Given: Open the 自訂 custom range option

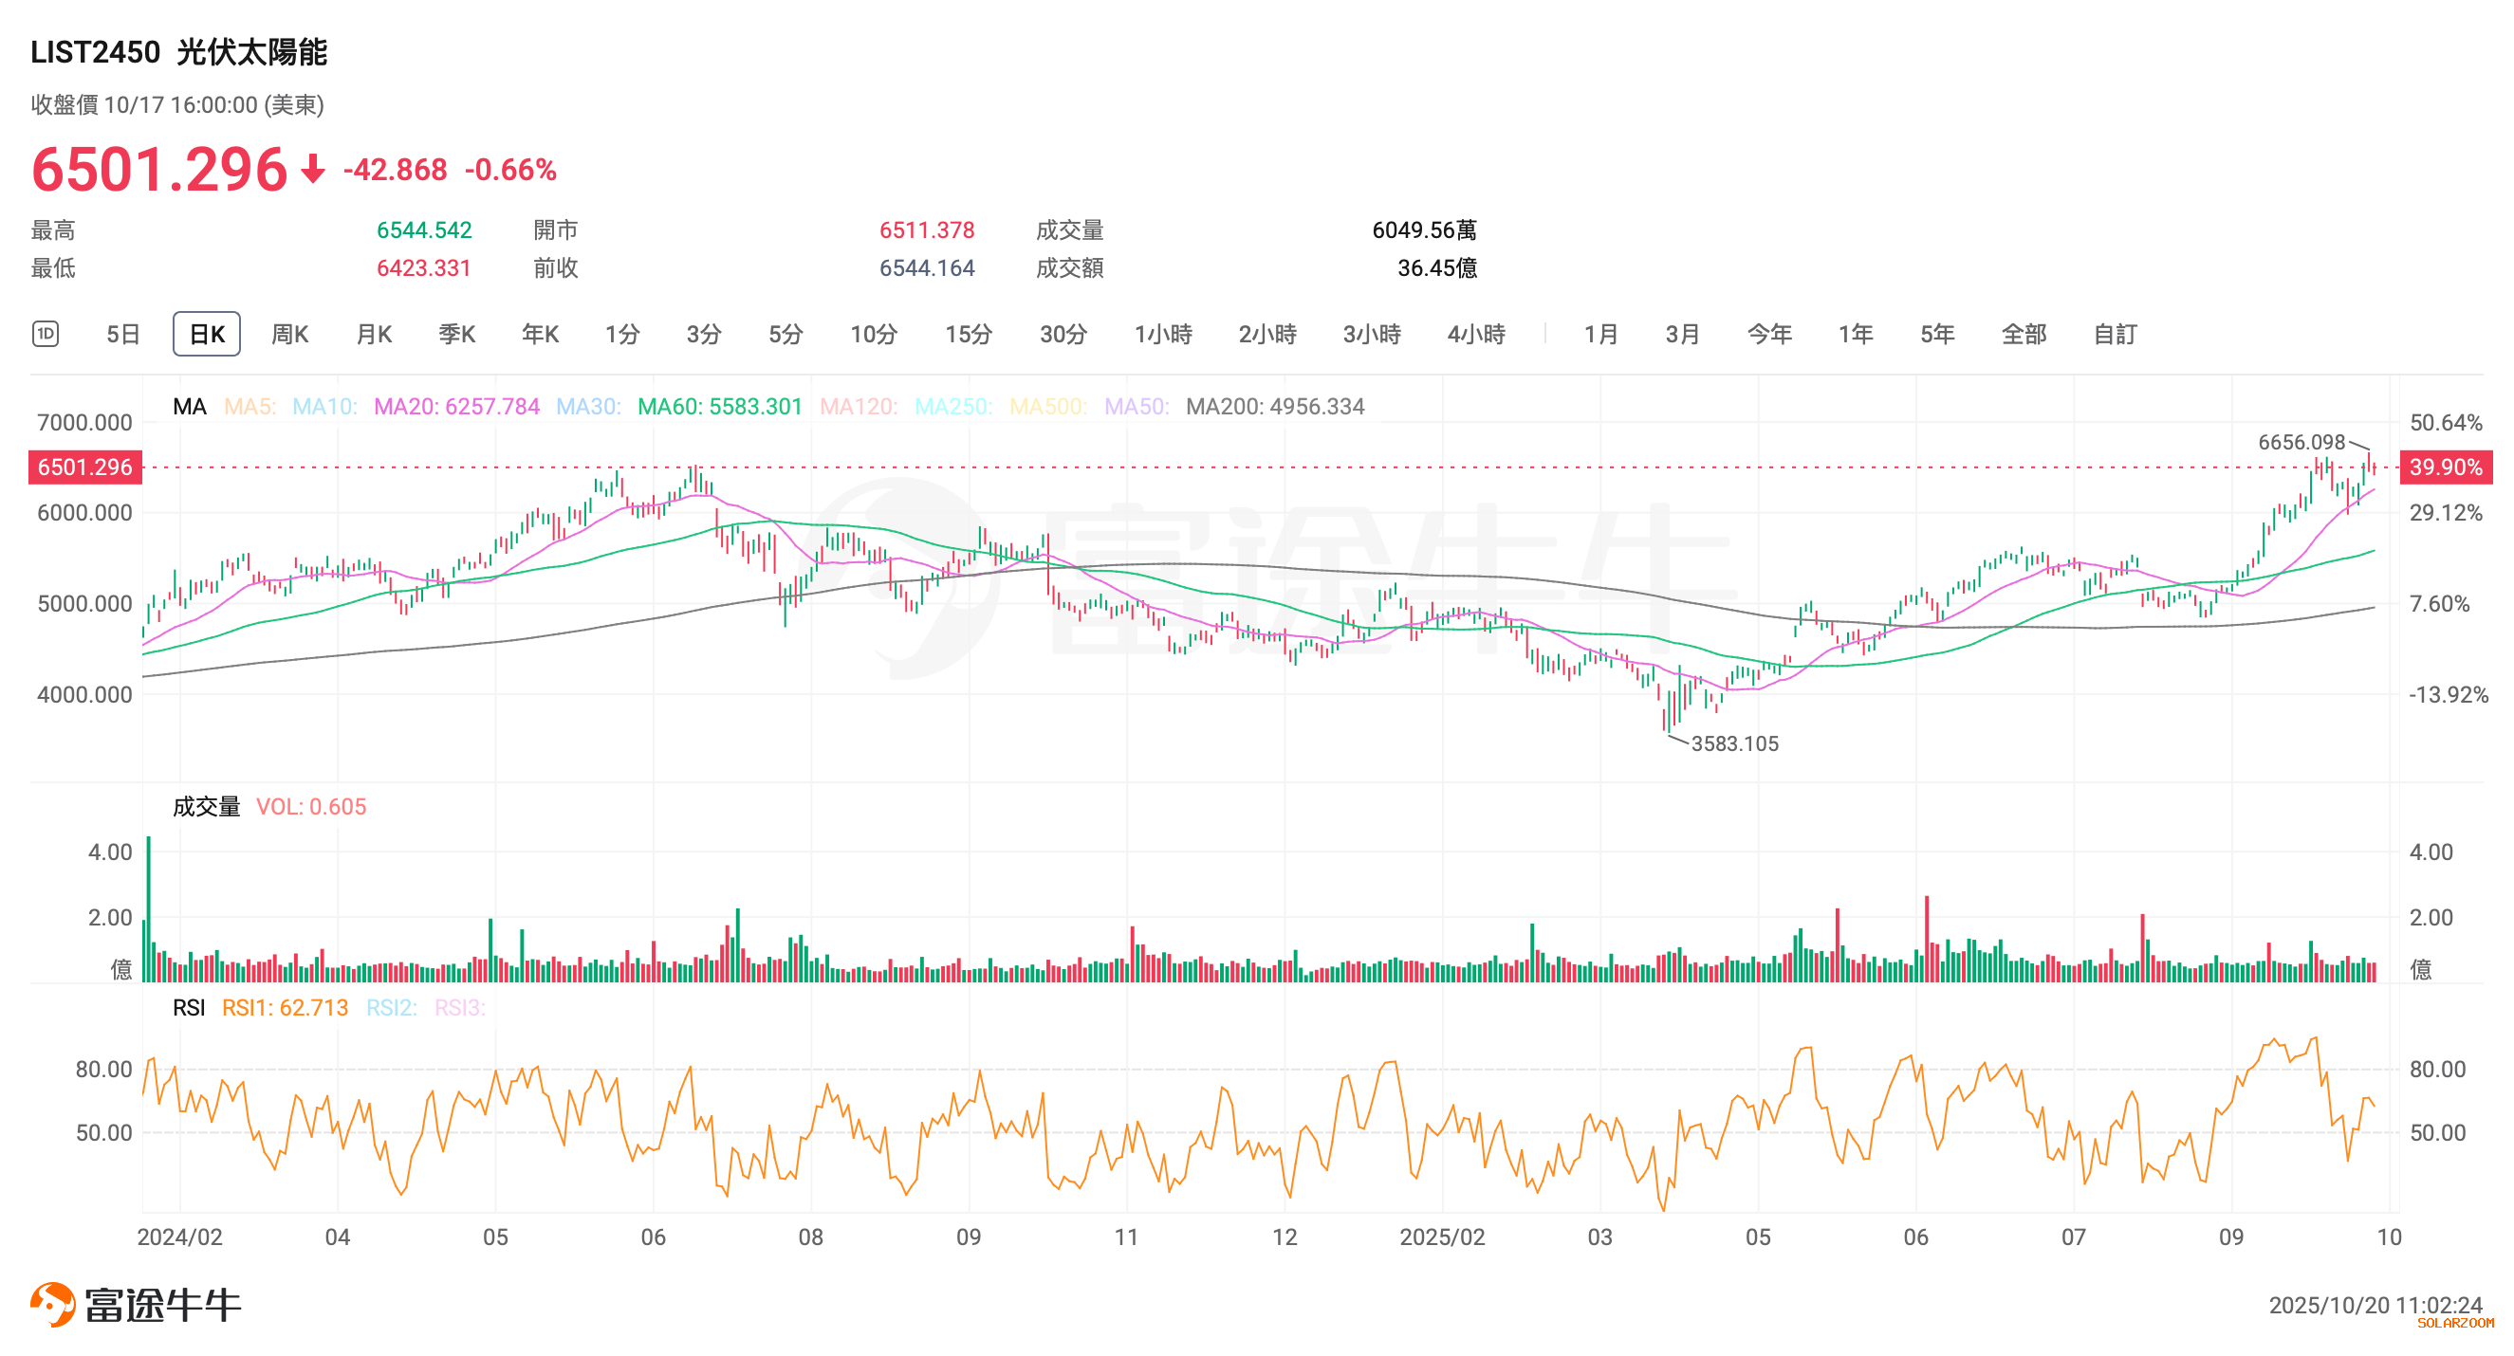Looking at the screenshot, I should pos(2115,335).
